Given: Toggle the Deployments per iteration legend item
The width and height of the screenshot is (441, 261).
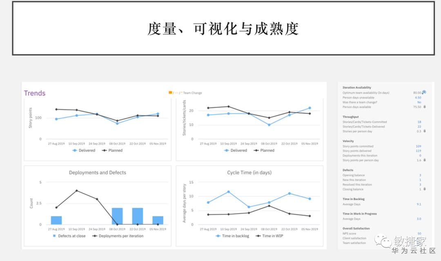Looking at the screenshot, I should (x=118, y=236).
